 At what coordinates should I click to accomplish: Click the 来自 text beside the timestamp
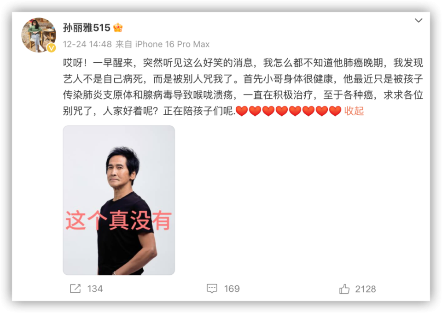pyautogui.click(x=124, y=44)
